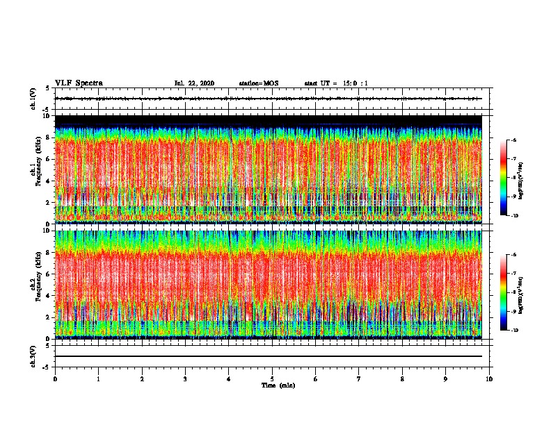The image size is (551, 425).
Task: Click the 'ch.1(V)' waveform axis label
Action: [x=33, y=99]
